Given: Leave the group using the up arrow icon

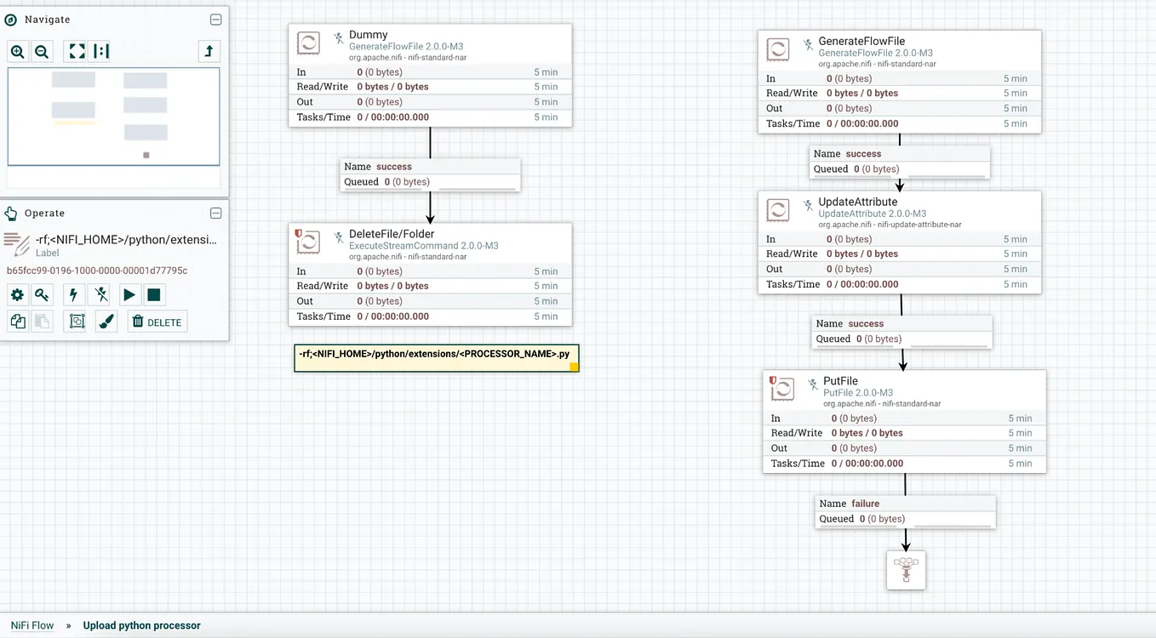Looking at the screenshot, I should (209, 52).
